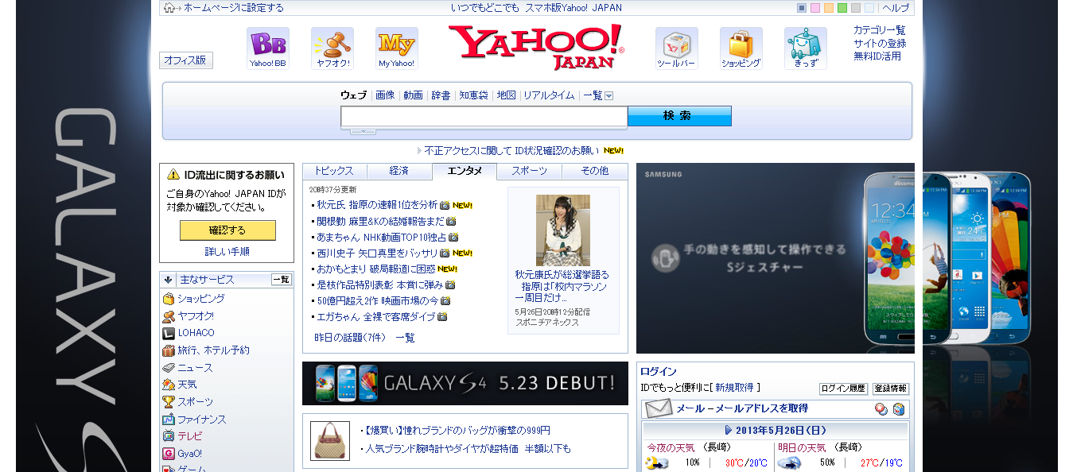
Task: Expand the 一覧 search category dropdown arrow
Action: pos(609,95)
